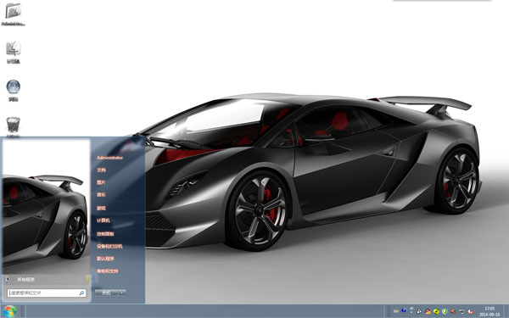
Task: Open the taskbar clock showing 17:05
Action: click(x=489, y=311)
